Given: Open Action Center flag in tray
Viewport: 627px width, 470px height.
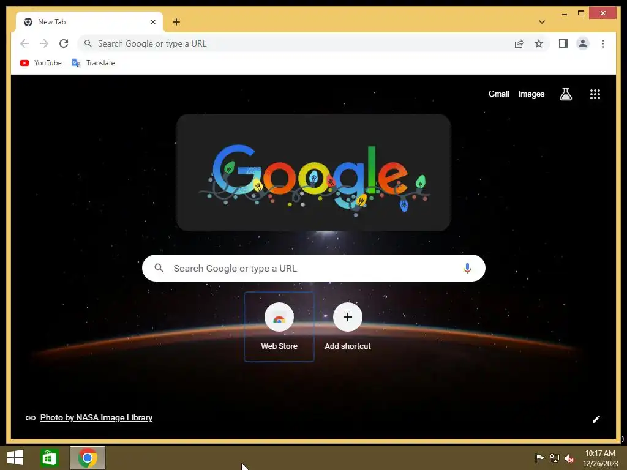Looking at the screenshot, I should coord(539,458).
